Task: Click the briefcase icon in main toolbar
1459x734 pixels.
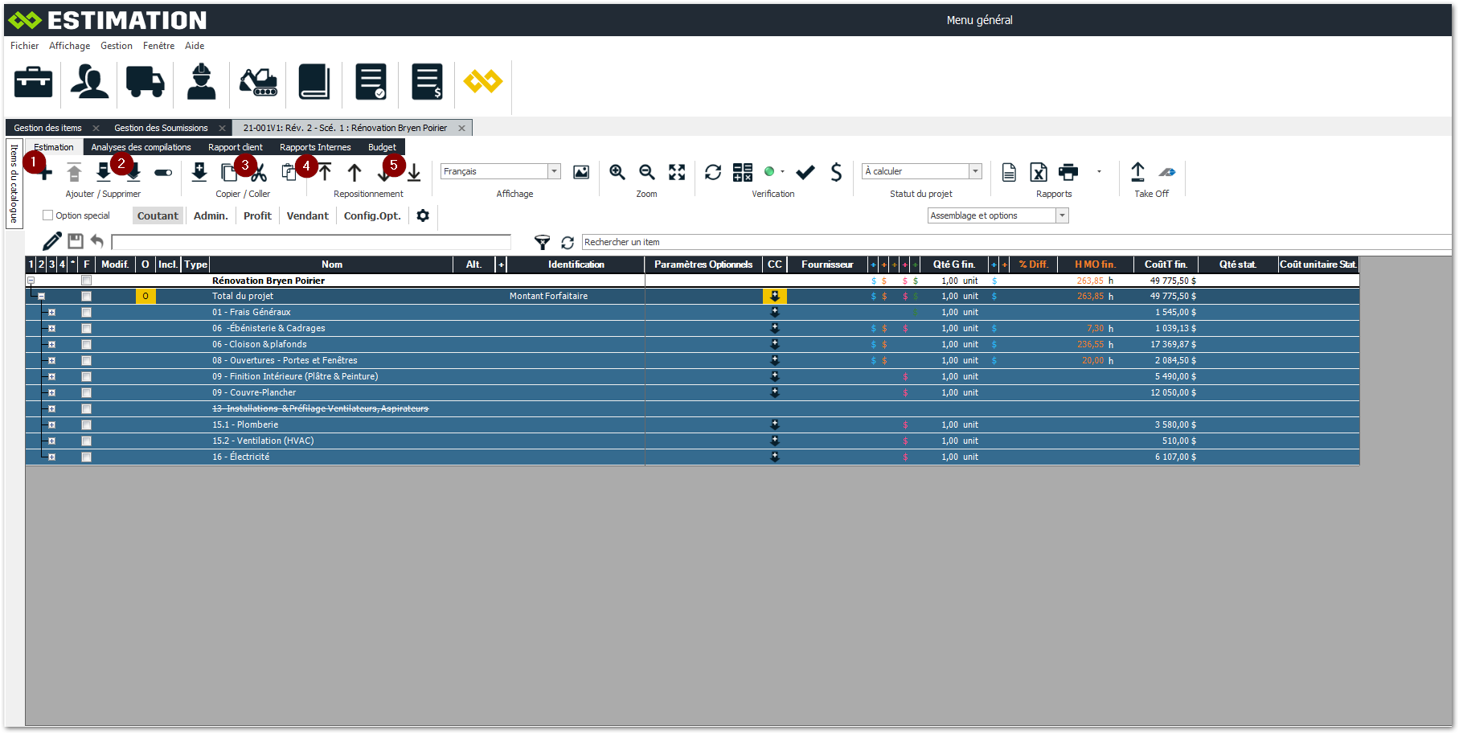Action: coord(33,82)
